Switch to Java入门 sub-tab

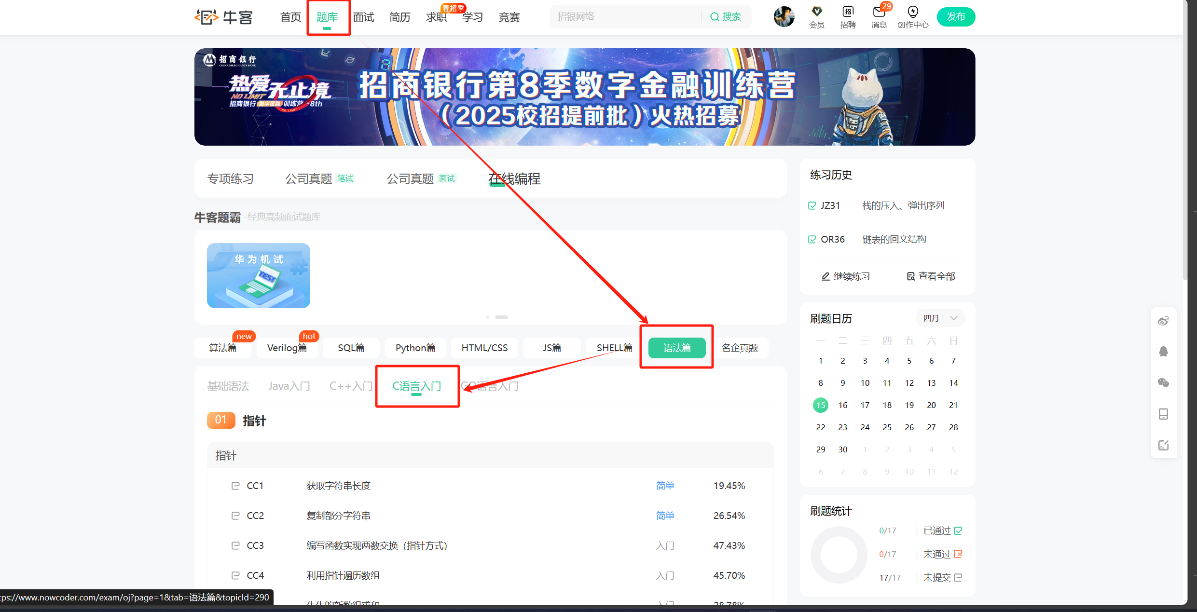pos(289,386)
